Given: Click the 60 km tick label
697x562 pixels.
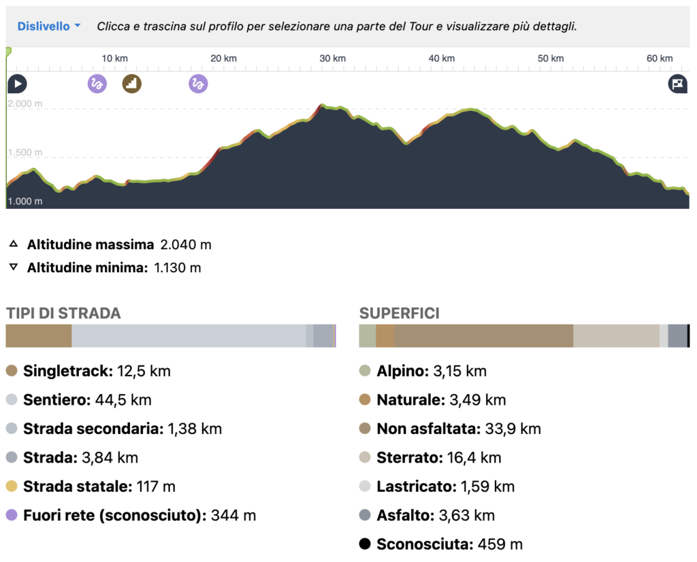Looking at the screenshot, I should pos(660,59).
